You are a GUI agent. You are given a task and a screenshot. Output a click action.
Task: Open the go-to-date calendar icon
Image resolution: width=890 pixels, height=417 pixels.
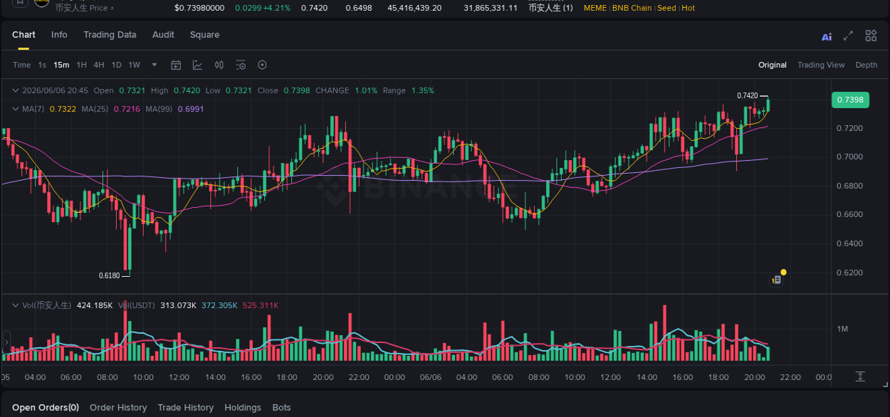click(176, 65)
